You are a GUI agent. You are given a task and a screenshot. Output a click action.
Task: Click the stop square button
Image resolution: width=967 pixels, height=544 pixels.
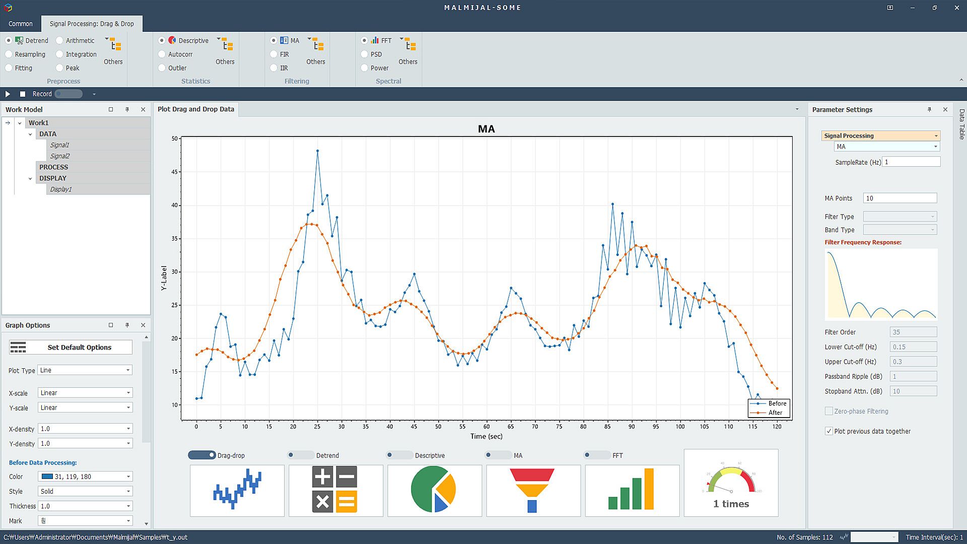point(23,94)
